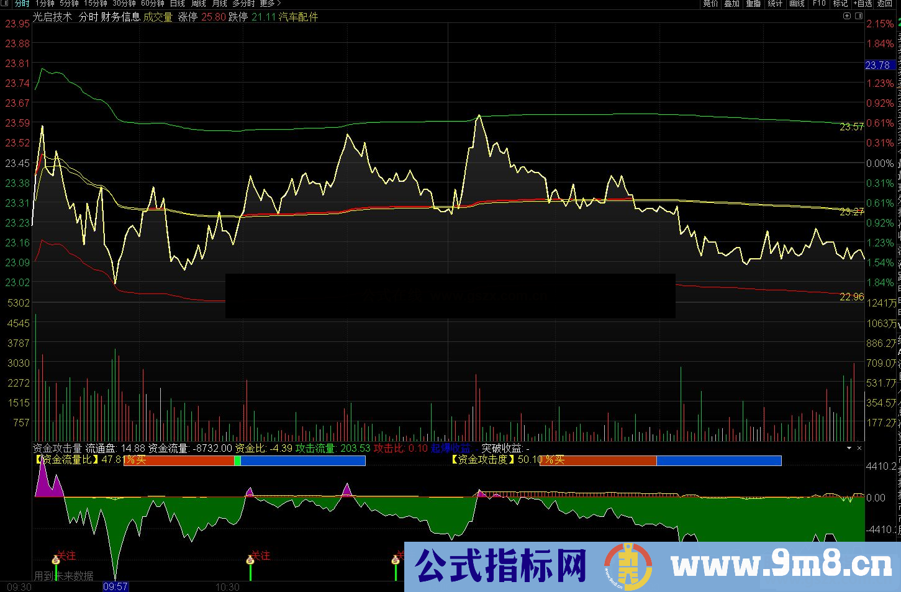Screen dimensions: 901x592
Task: Activate the 画线 draw line tool
Action: [797, 4]
